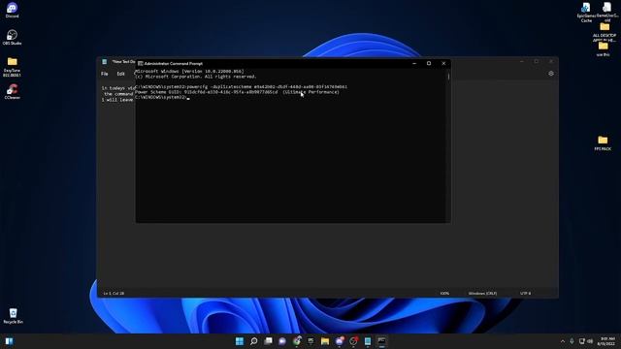Open Task View on the taskbar
Viewport: 621px width, 349px height.
pyautogui.click(x=268, y=341)
